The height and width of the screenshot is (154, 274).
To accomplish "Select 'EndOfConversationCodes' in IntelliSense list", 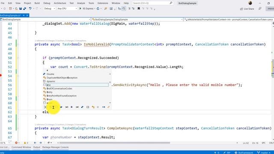I will coord(60,89).
